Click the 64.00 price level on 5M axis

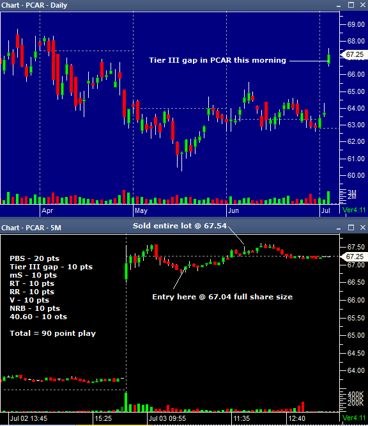[356, 371]
